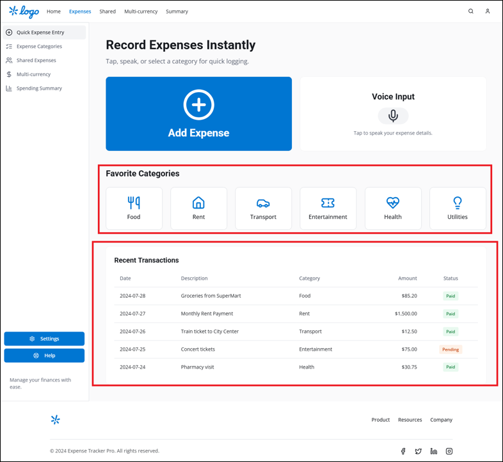The height and width of the screenshot is (462, 503).
Task: Open Shared Expenses in the sidebar
Action: click(x=44, y=60)
